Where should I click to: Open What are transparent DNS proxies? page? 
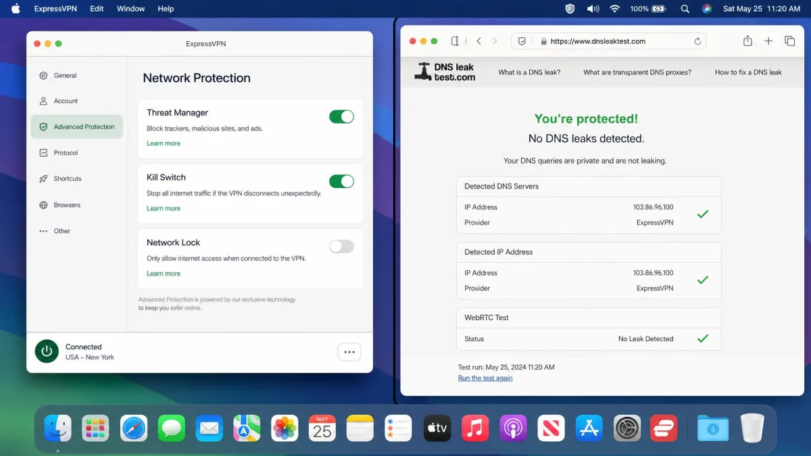pos(637,72)
